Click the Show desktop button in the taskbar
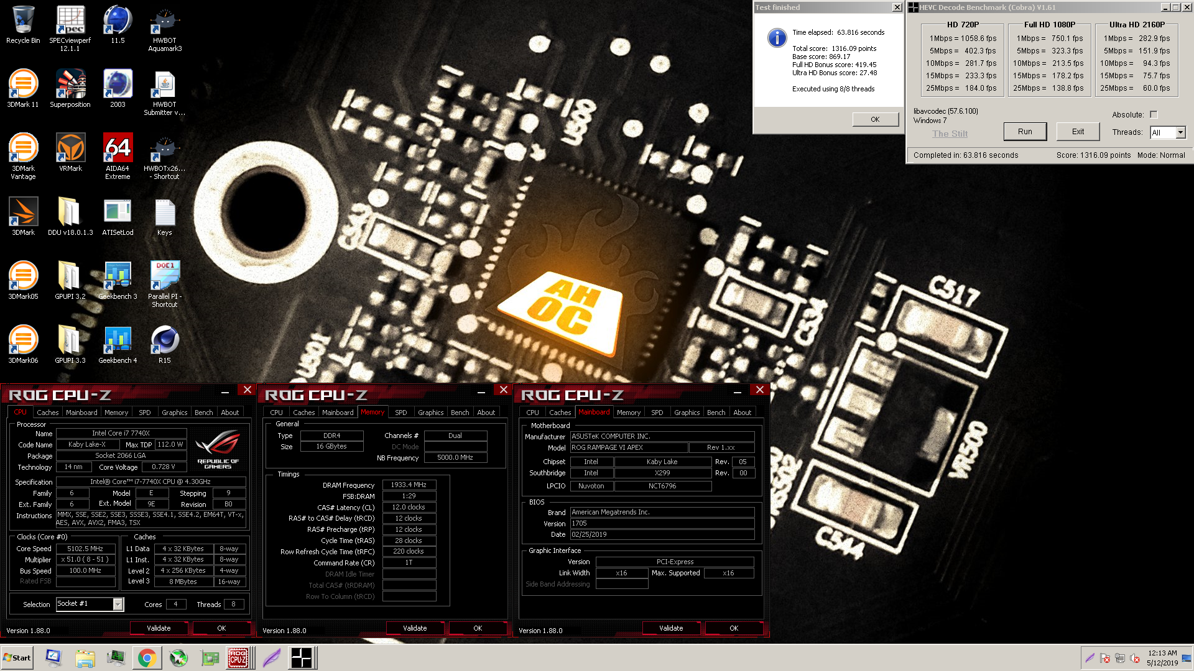 click(x=1187, y=658)
